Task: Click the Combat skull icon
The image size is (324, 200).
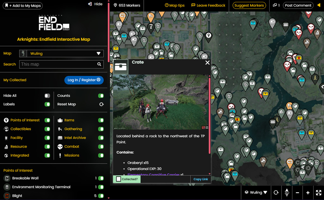Action: (x=60, y=147)
